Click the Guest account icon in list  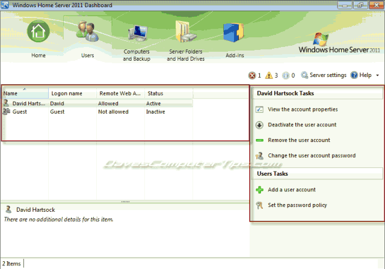6,111
